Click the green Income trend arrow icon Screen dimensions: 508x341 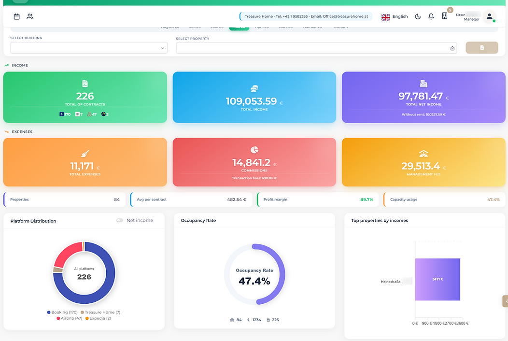coord(6,66)
